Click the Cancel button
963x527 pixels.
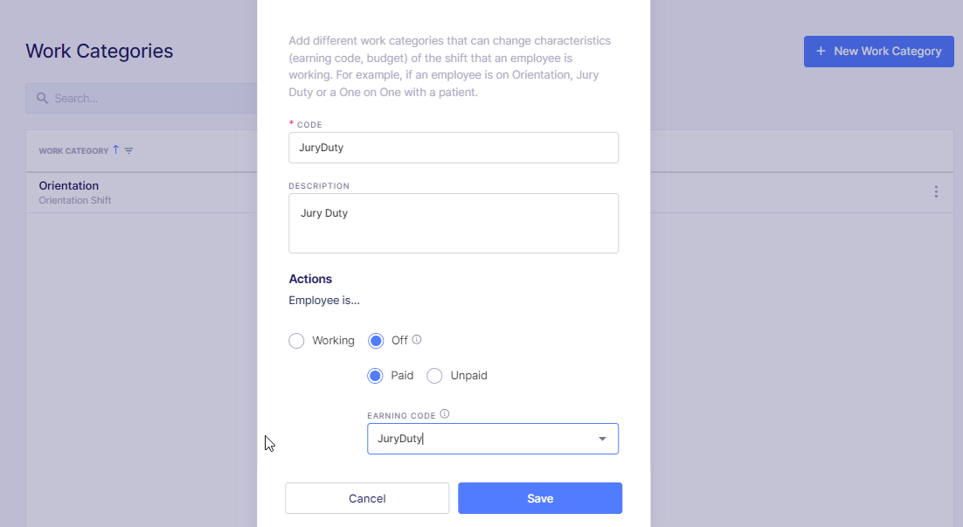coord(366,497)
